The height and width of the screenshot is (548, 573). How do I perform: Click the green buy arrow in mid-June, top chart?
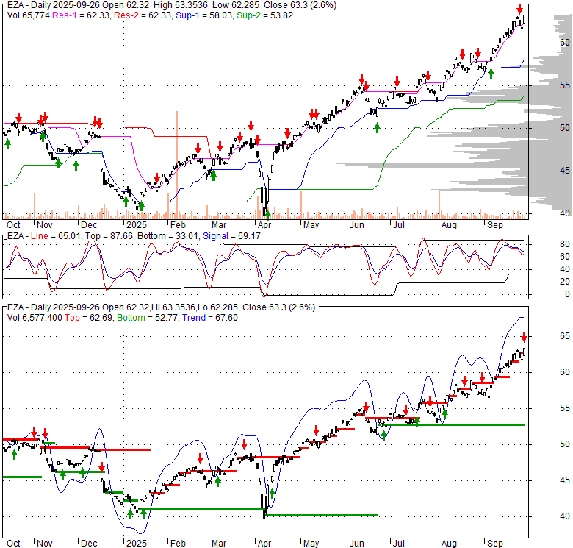377,127
